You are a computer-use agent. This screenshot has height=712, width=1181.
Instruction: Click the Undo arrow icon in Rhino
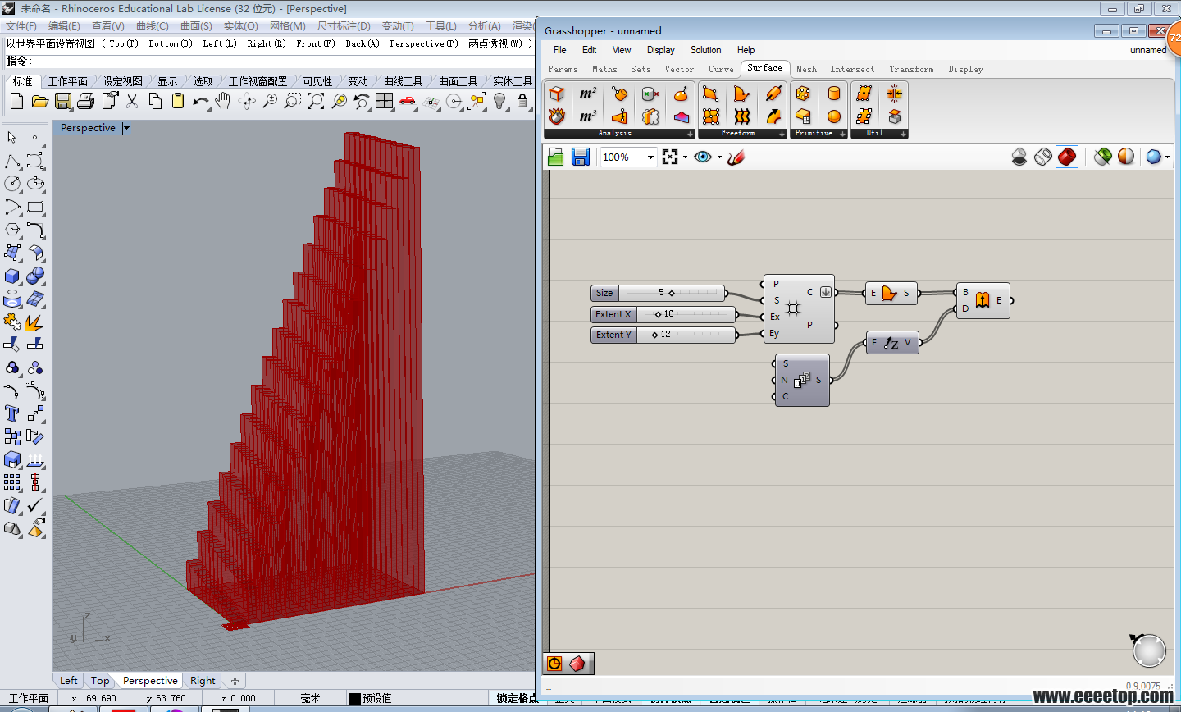pyautogui.click(x=200, y=102)
